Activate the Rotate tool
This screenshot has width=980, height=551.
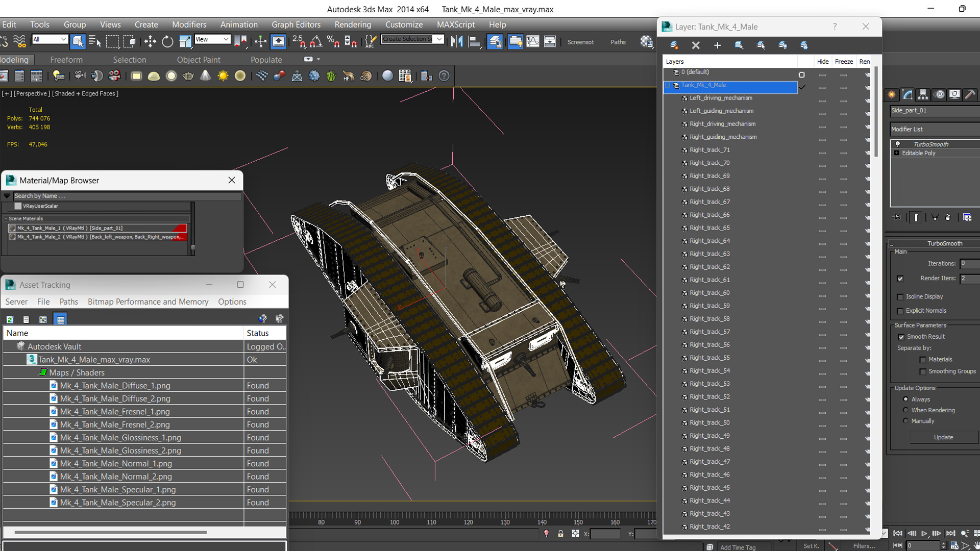point(167,42)
